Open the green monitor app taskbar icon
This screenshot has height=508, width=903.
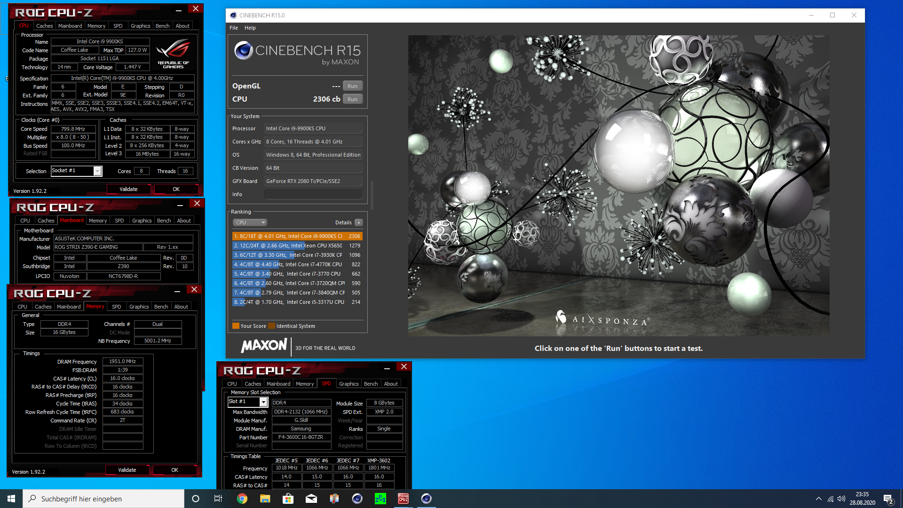pos(380,499)
